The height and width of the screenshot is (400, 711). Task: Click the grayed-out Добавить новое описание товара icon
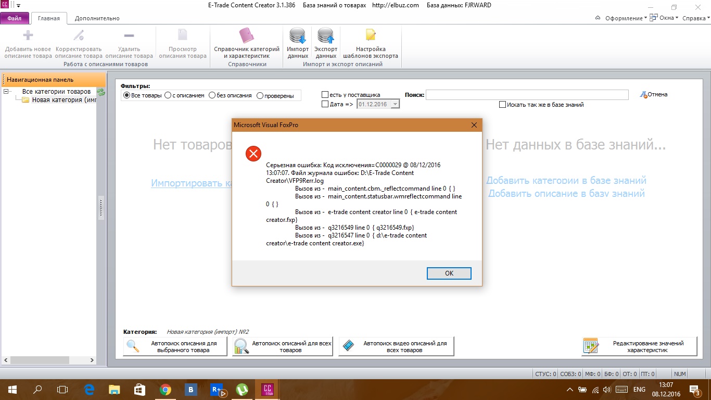coord(28,35)
